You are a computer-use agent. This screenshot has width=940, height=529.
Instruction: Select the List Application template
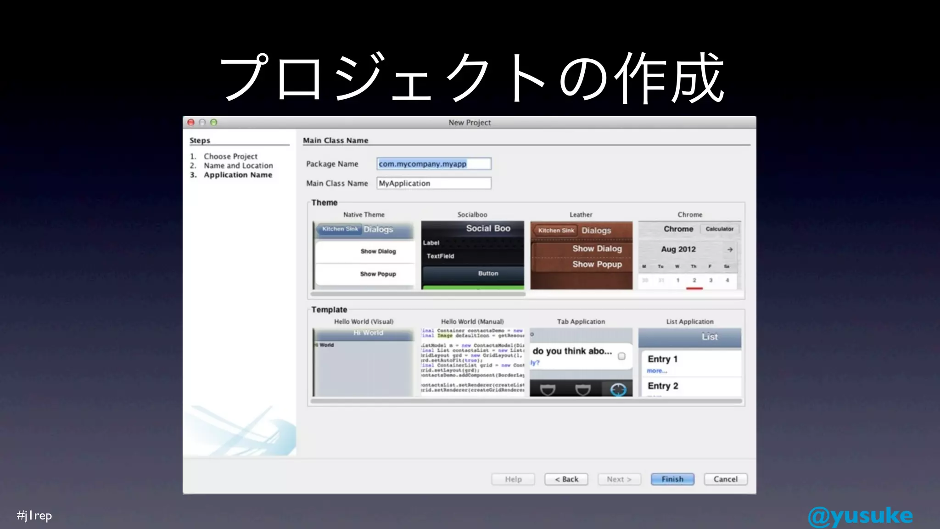(689, 362)
